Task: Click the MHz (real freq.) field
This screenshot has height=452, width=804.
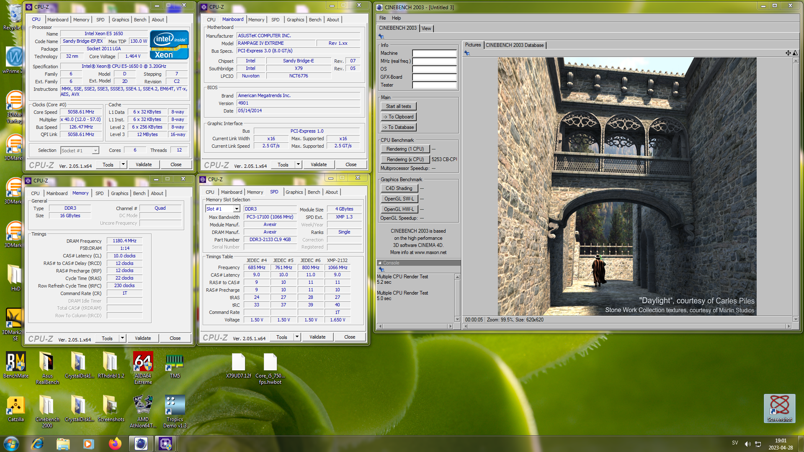Action: [434, 61]
